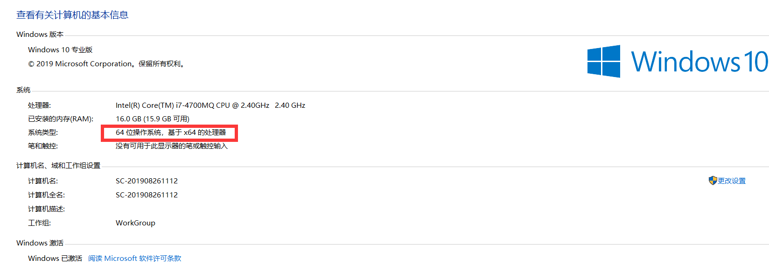Select computer name SC-201908261112 next to 计算机名
Image resolution: width=769 pixels, height=266 pixels.
[147, 181]
